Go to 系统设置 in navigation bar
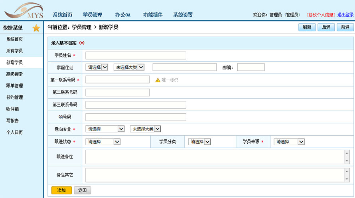This screenshot has width=355, height=198. [183, 15]
